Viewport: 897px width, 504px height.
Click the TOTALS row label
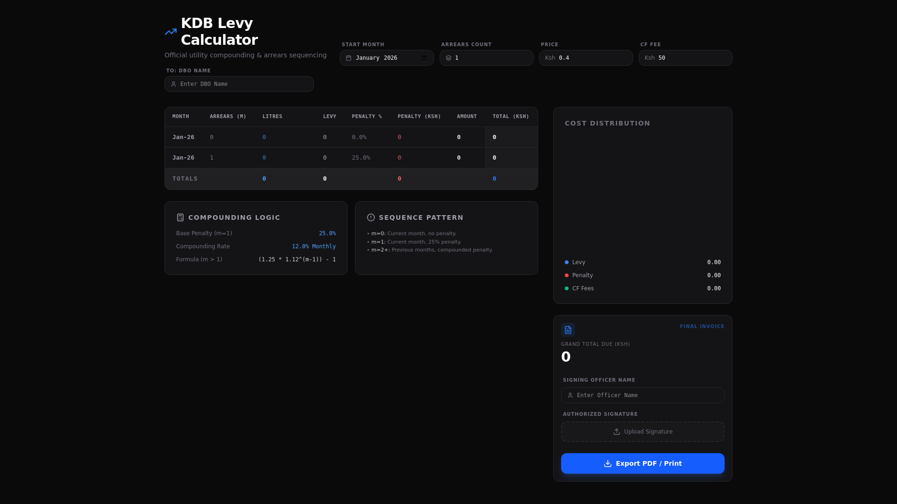pos(185,179)
